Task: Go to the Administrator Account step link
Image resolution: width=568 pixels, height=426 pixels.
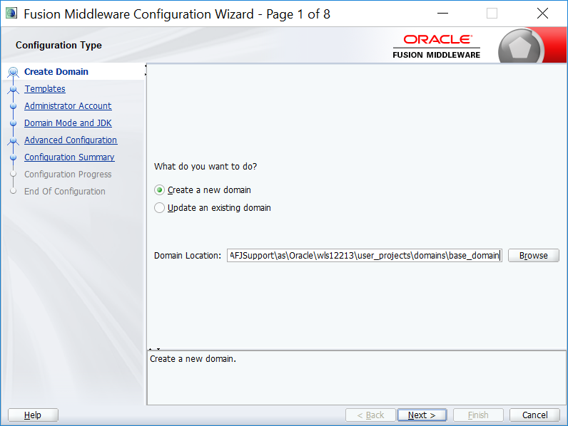Action: [68, 106]
